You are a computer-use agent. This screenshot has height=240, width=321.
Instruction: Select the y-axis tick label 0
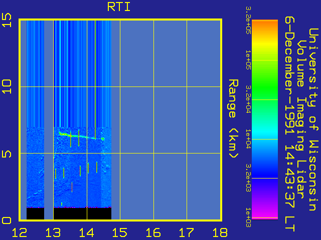tap(7, 220)
